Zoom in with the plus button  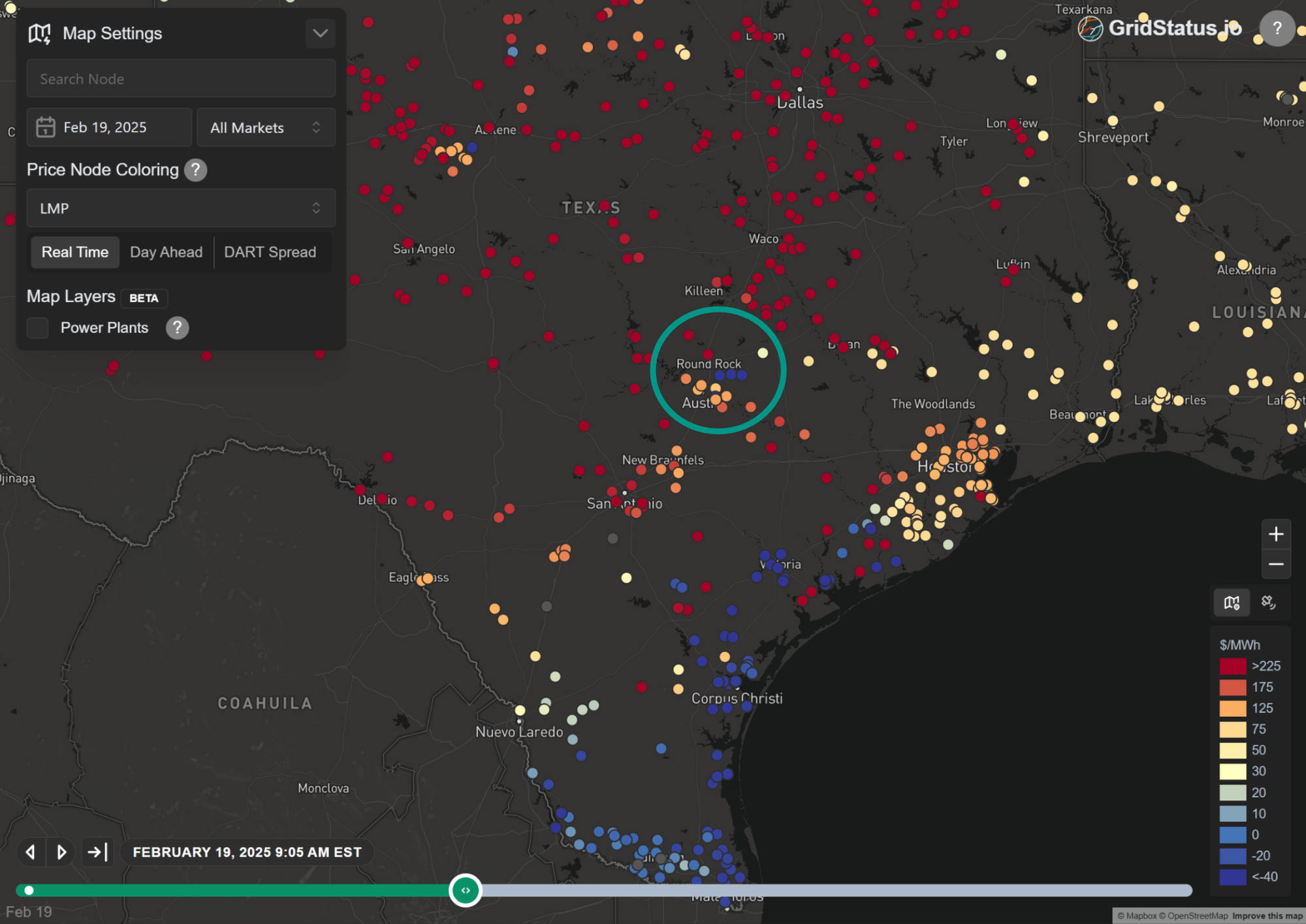[x=1275, y=534]
